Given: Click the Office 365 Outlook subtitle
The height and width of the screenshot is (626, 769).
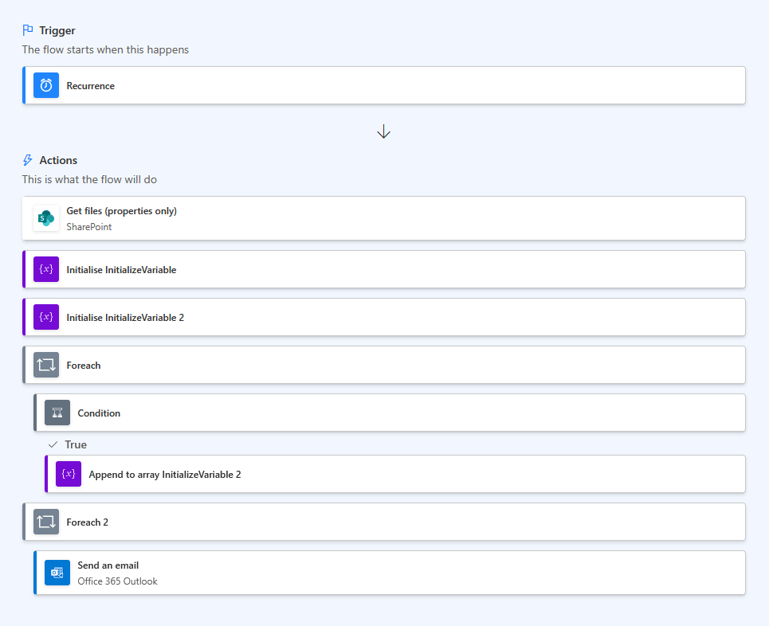Looking at the screenshot, I should [117, 581].
